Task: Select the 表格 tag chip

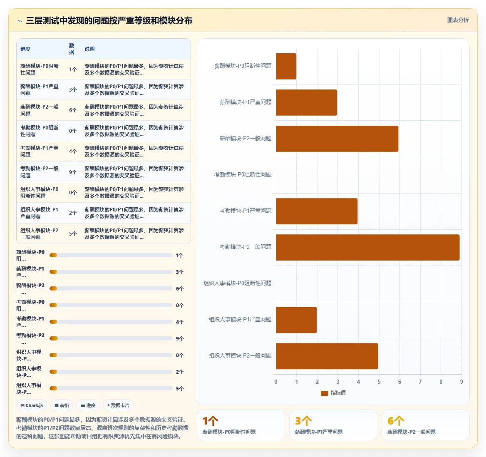Action: 62,405
